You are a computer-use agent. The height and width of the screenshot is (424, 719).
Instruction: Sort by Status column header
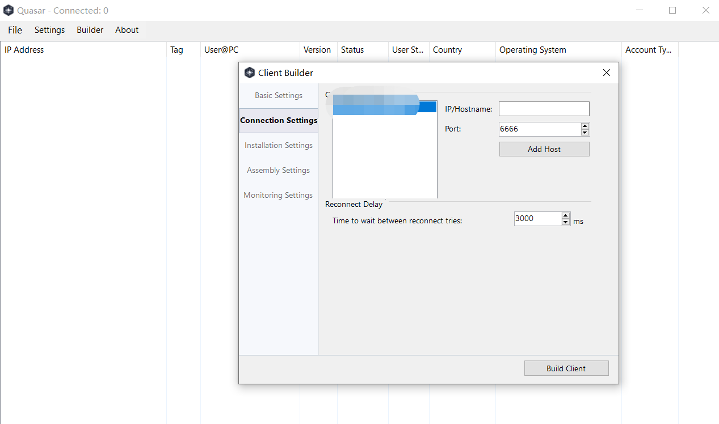(x=363, y=50)
